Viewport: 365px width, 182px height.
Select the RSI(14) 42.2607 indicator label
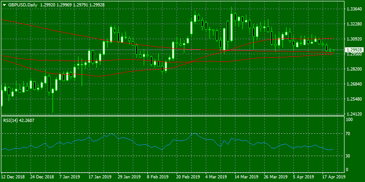18,121
